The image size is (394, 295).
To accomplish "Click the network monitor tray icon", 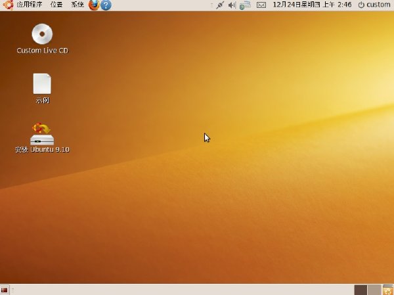I will (x=245, y=5).
